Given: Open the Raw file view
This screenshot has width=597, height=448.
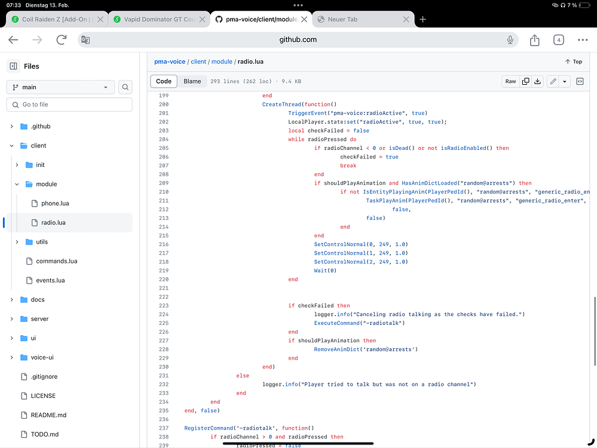Looking at the screenshot, I should (510, 81).
